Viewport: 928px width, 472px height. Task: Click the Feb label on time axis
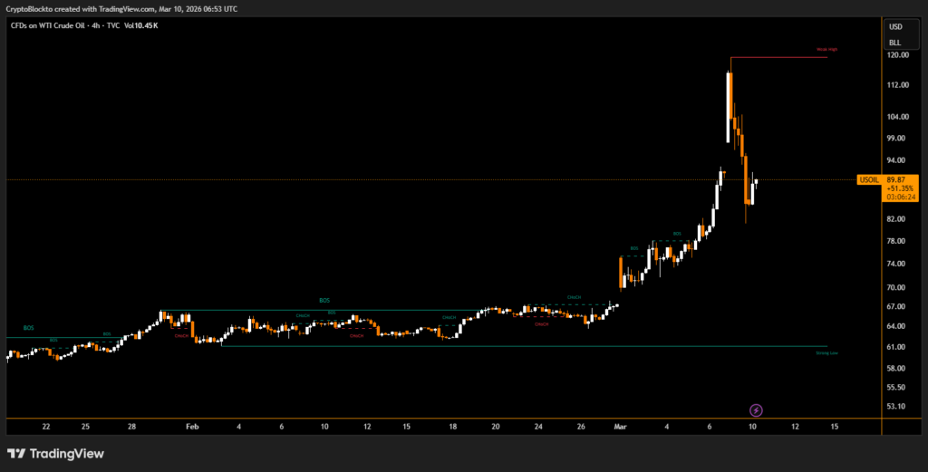pyautogui.click(x=191, y=426)
